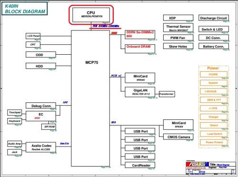
Task: Select the GigaLAN Realtek block
Action: [140, 92]
